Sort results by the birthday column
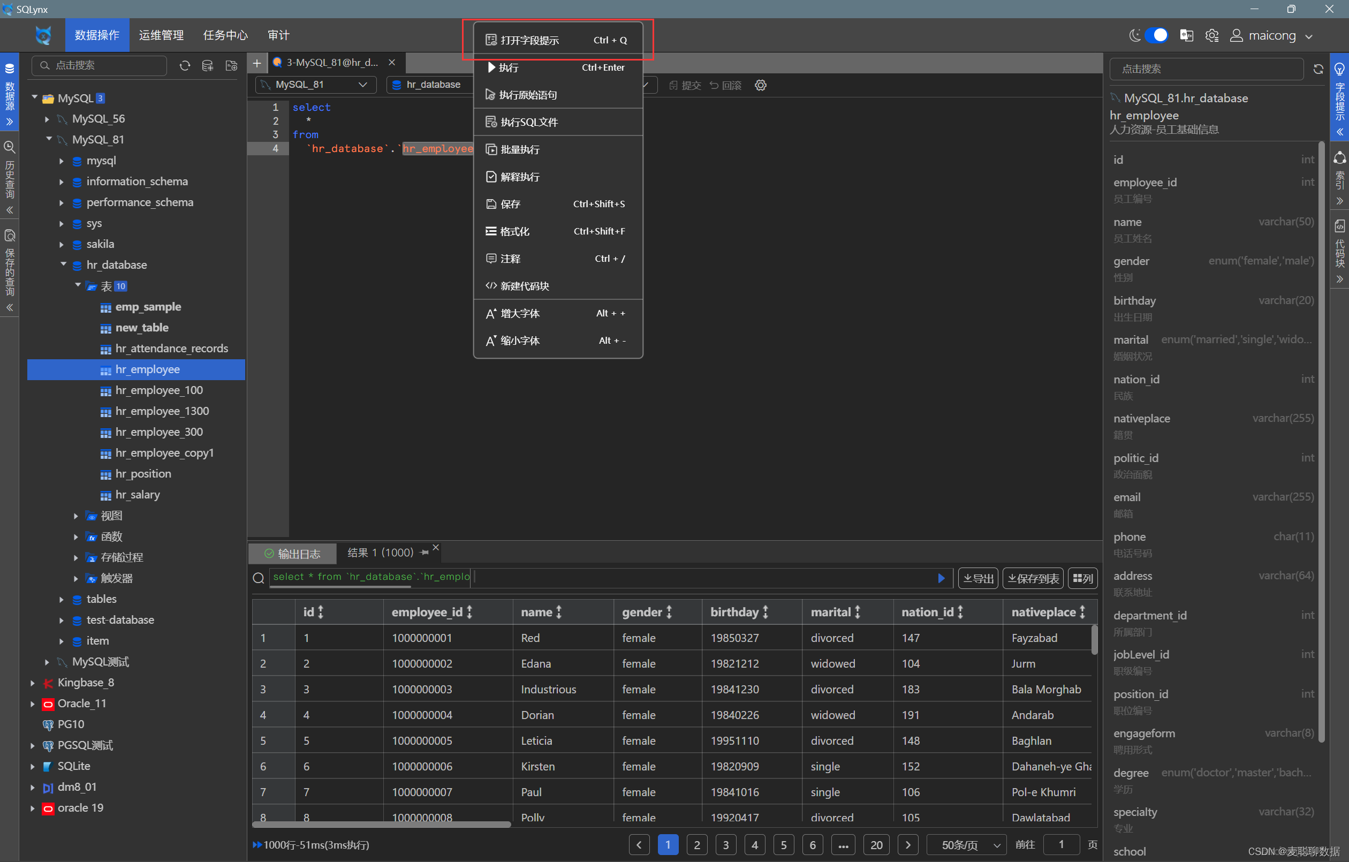Image resolution: width=1349 pixels, height=862 pixels. pos(766,611)
